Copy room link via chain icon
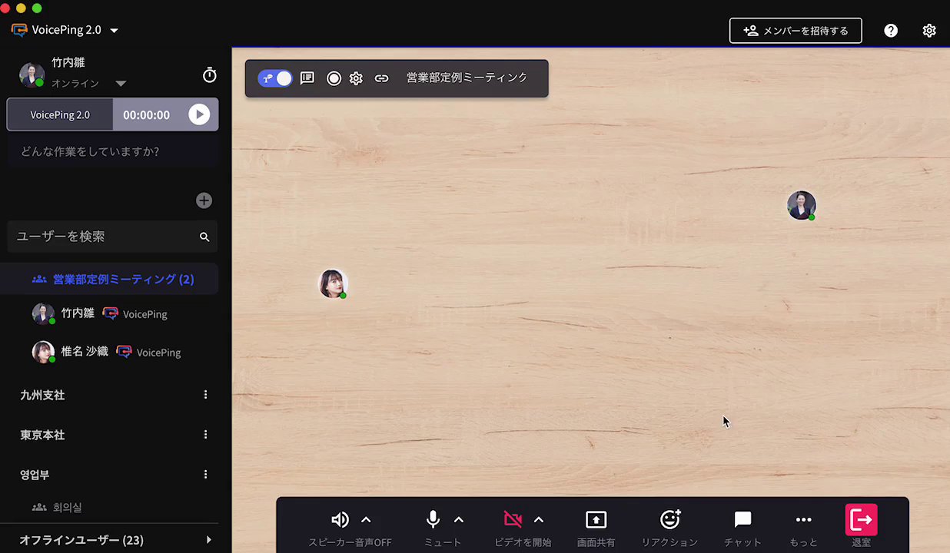The height and width of the screenshot is (553, 950). (x=381, y=78)
